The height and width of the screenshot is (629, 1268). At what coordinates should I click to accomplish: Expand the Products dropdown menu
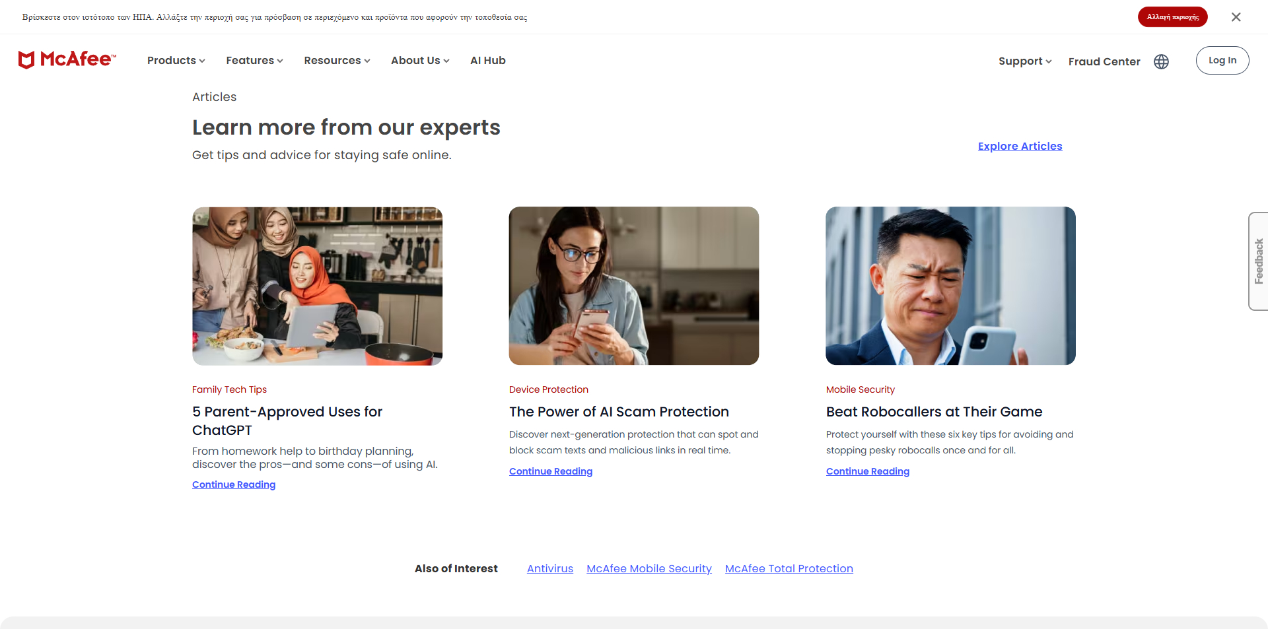(176, 61)
